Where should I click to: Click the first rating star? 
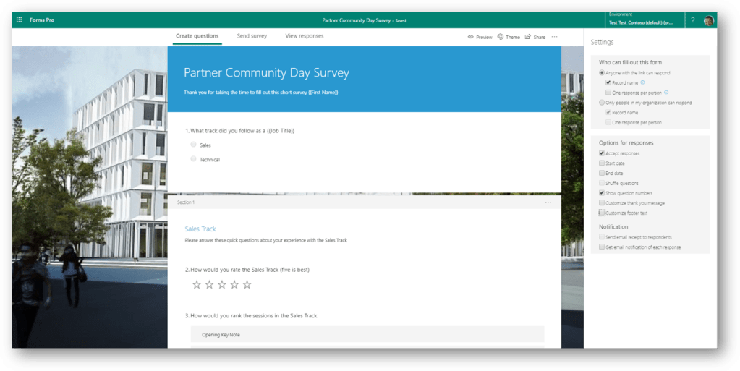tap(197, 285)
